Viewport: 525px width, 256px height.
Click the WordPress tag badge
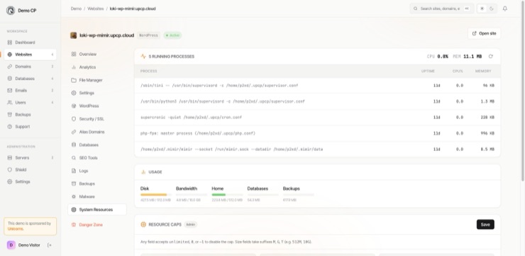coord(149,35)
